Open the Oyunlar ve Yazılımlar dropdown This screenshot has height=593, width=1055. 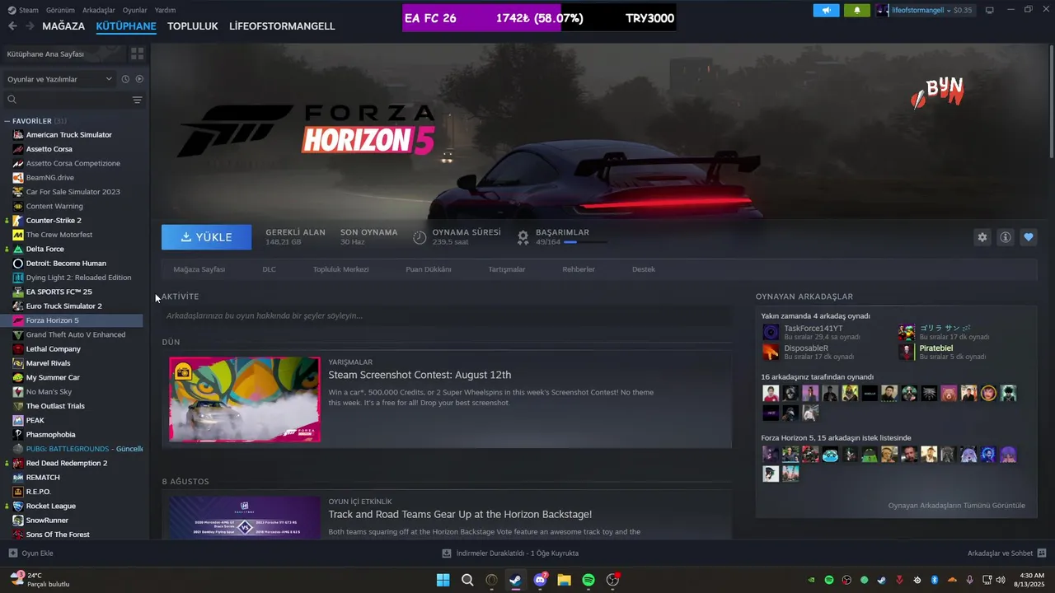[x=59, y=79]
